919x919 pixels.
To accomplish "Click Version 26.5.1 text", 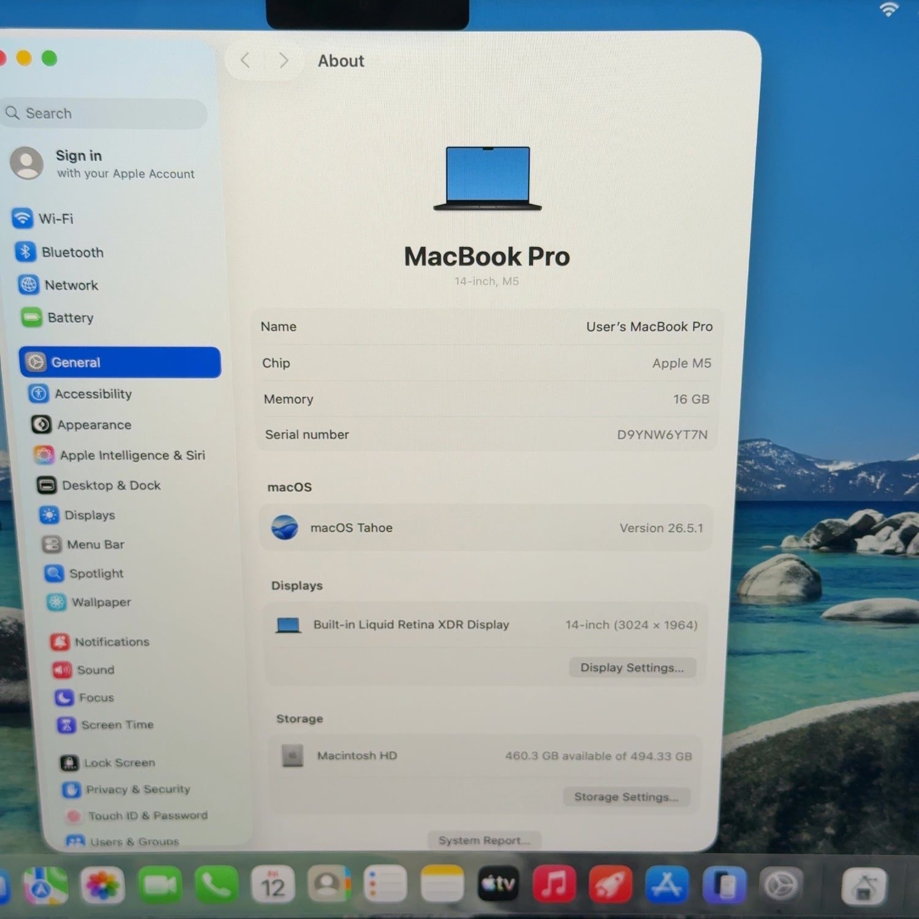I will 661,528.
